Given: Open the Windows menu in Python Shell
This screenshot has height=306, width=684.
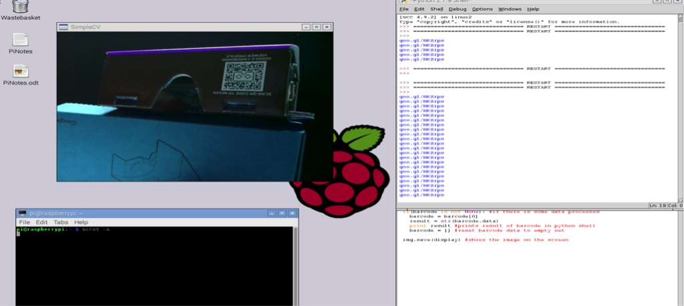Looking at the screenshot, I should [510, 9].
